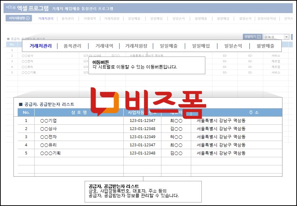Image resolution: width=297 pixels, height=206 pixels.
Task: Select ○○전자 cell in enlarged list
Action: [x=79, y=137]
